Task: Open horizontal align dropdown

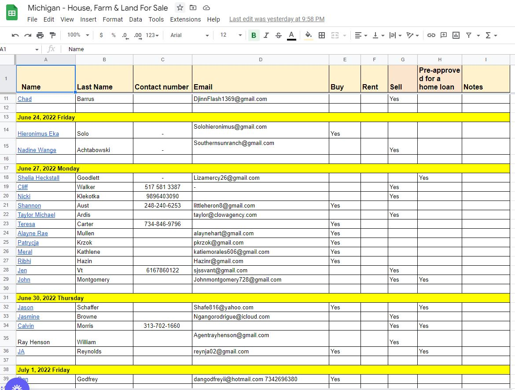Action: pyautogui.click(x=361, y=35)
